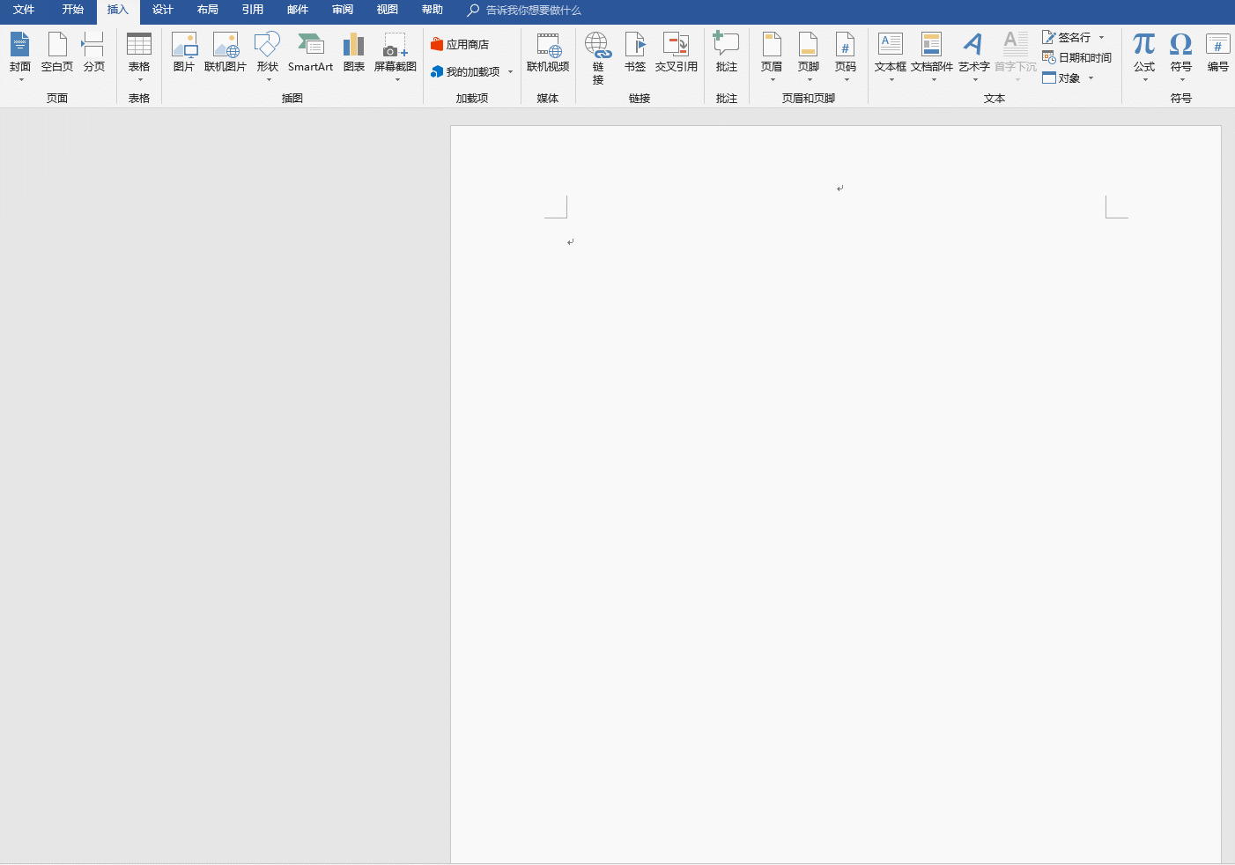This screenshot has height=865, width=1235.
Task: Open the 审阅 review tab
Action: 343,10
